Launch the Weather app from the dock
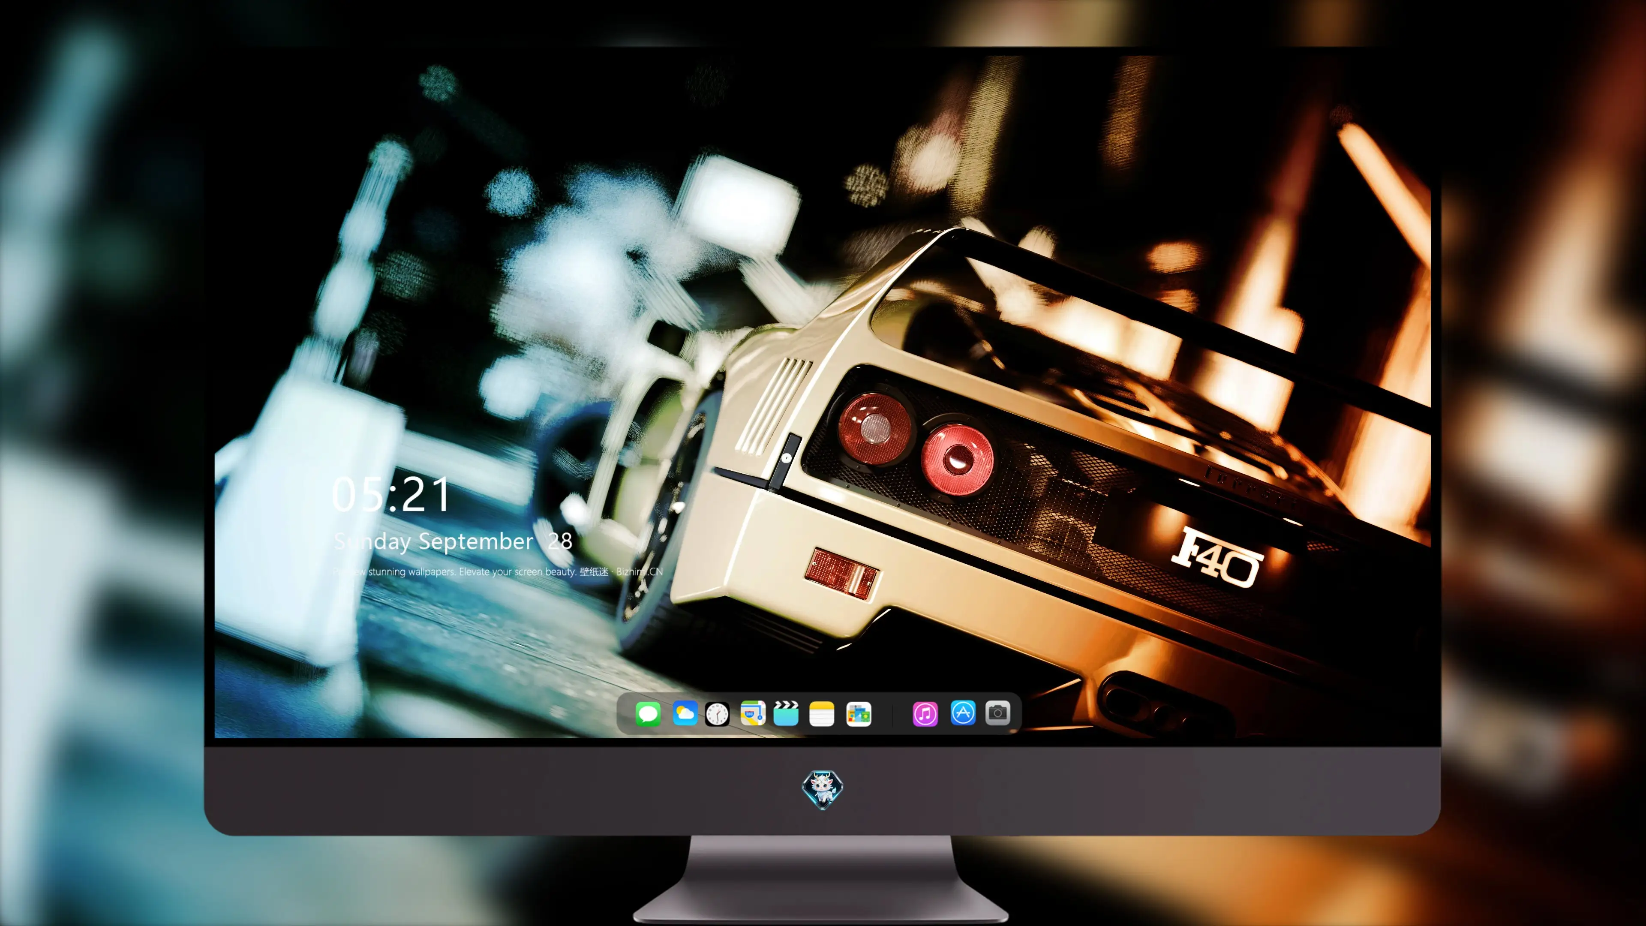The image size is (1646, 926). pyautogui.click(x=685, y=713)
